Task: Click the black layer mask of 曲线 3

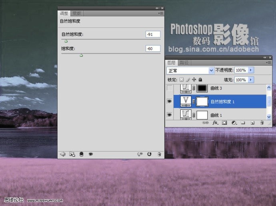Action: click(x=202, y=88)
